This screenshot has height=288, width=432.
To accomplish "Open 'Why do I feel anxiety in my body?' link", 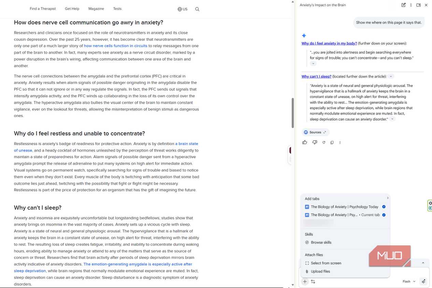I will point(329,43).
